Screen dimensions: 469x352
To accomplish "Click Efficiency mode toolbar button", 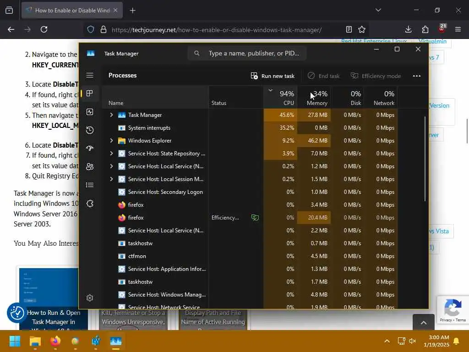I will coord(376,76).
